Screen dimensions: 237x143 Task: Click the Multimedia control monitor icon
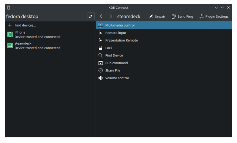click(100, 25)
